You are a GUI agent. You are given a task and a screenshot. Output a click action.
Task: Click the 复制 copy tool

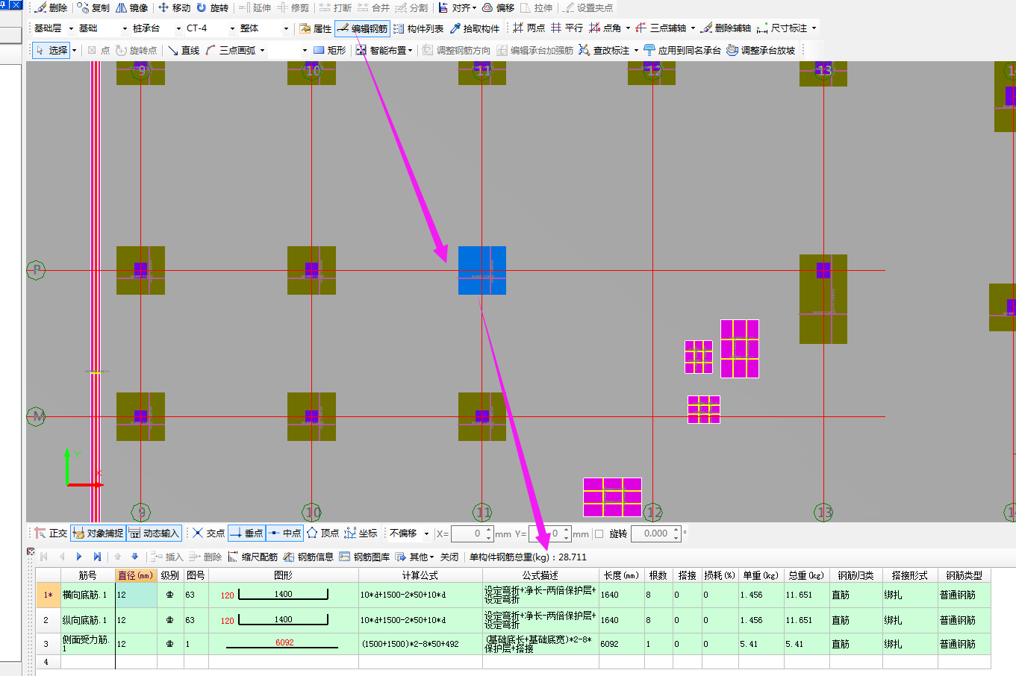(x=93, y=7)
